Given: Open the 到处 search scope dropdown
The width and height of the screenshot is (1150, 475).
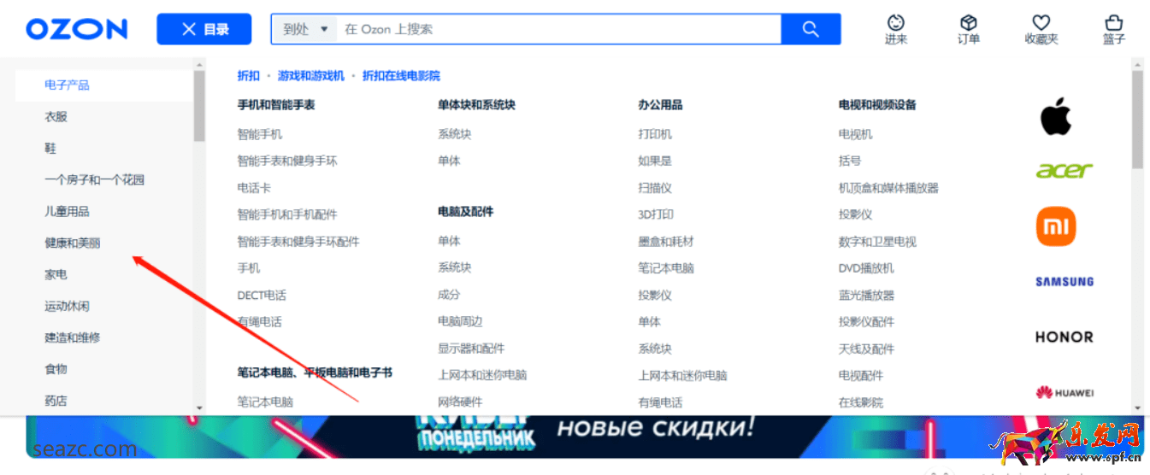Looking at the screenshot, I should pyautogui.click(x=305, y=29).
